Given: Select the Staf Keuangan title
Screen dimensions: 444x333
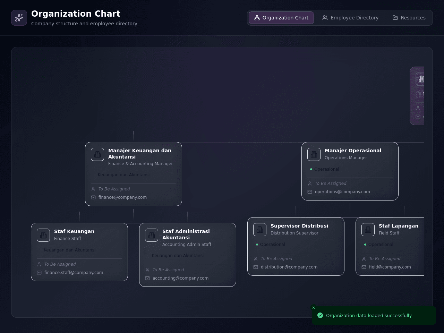Looking at the screenshot, I should pyautogui.click(x=74, y=231).
